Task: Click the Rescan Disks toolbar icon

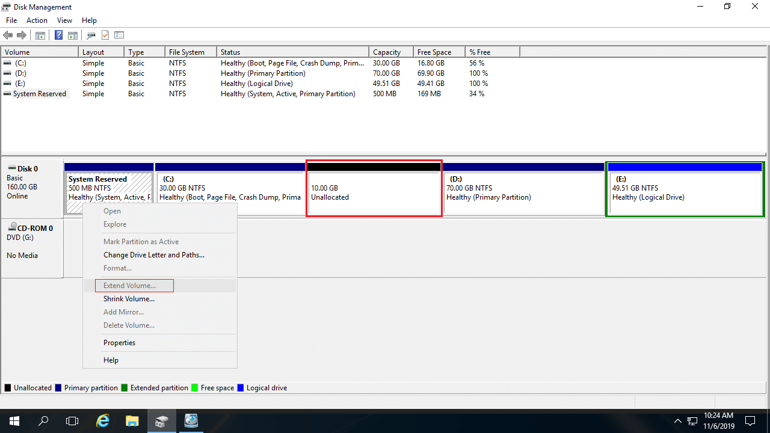Action: click(x=91, y=35)
